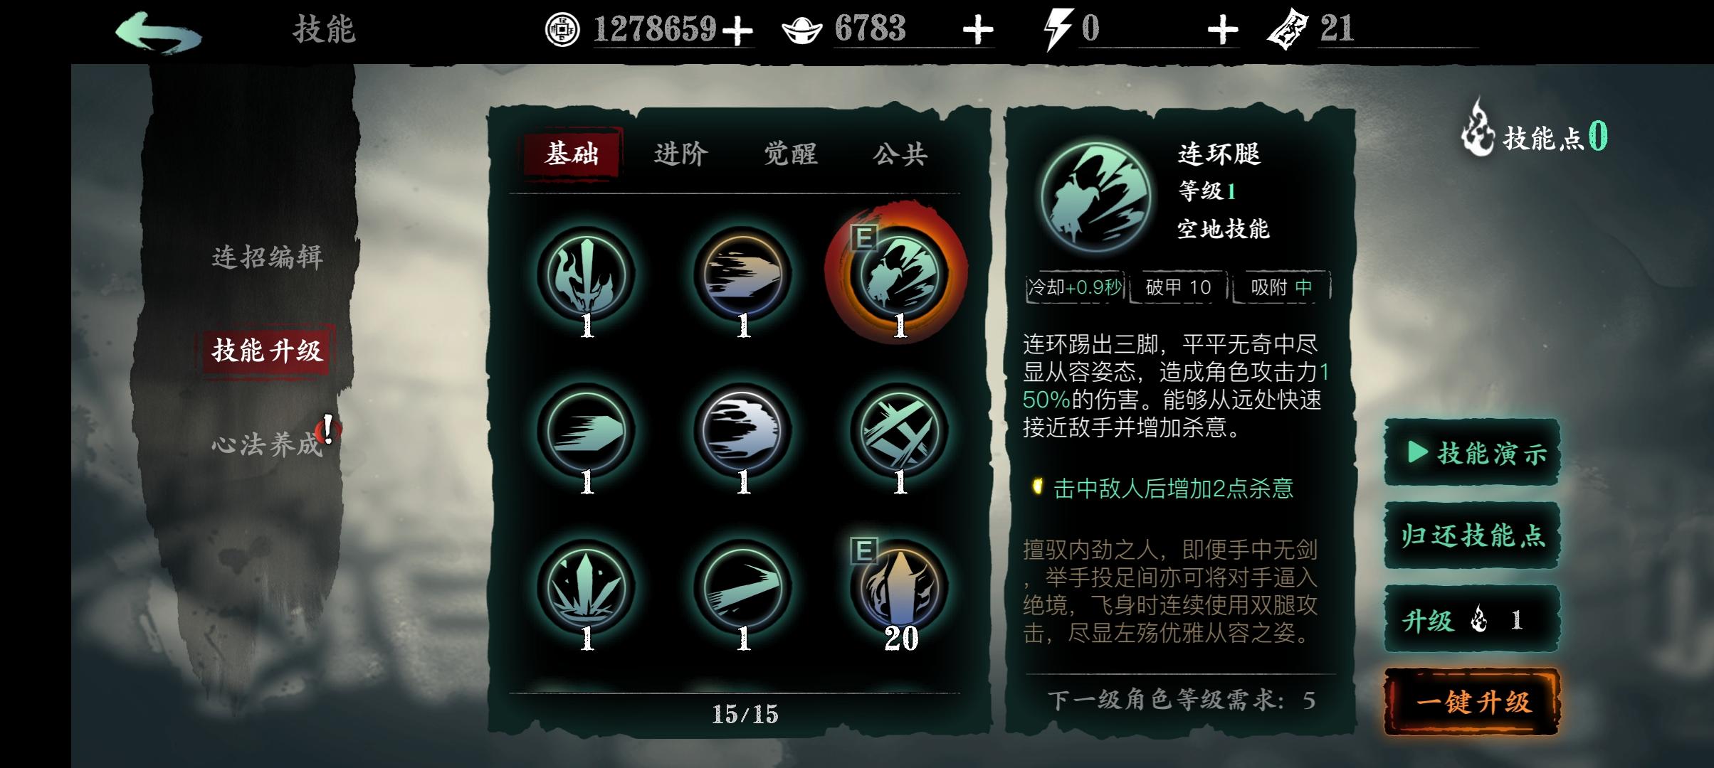Select the 连环腿 skill icon highlighted in red
This screenshot has height=768, width=1714.
pyautogui.click(x=899, y=275)
